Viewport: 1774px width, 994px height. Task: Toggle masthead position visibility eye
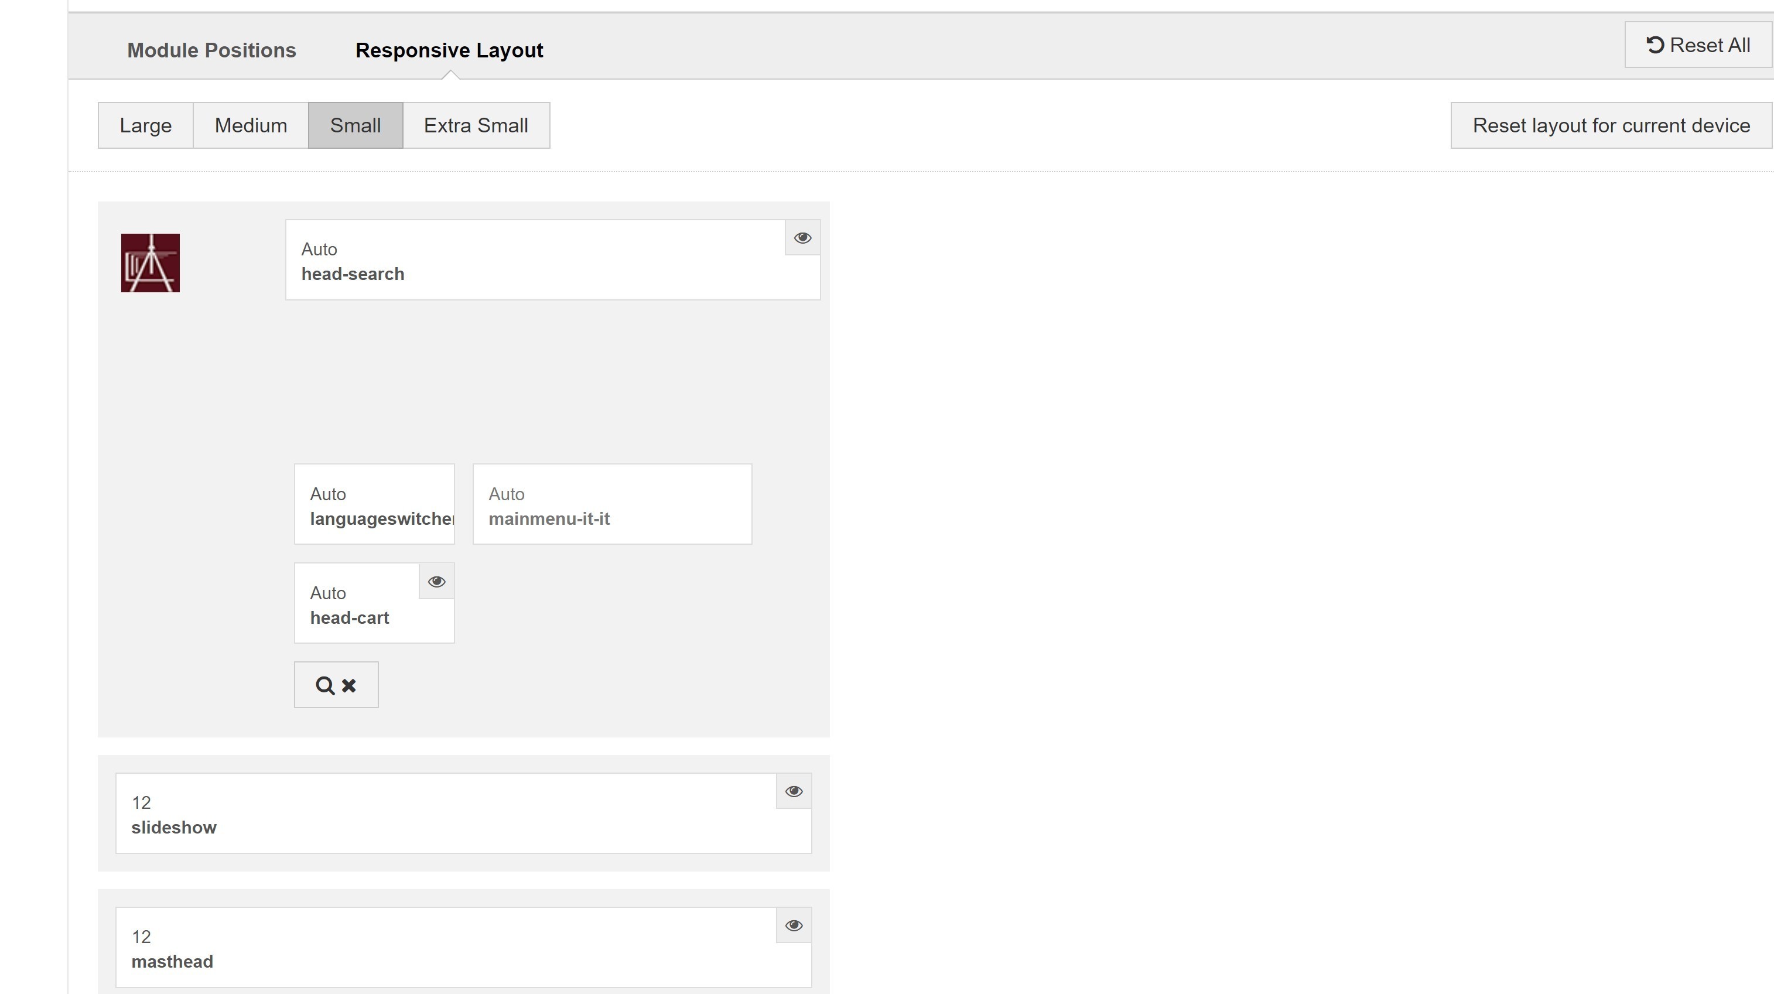(794, 925)
